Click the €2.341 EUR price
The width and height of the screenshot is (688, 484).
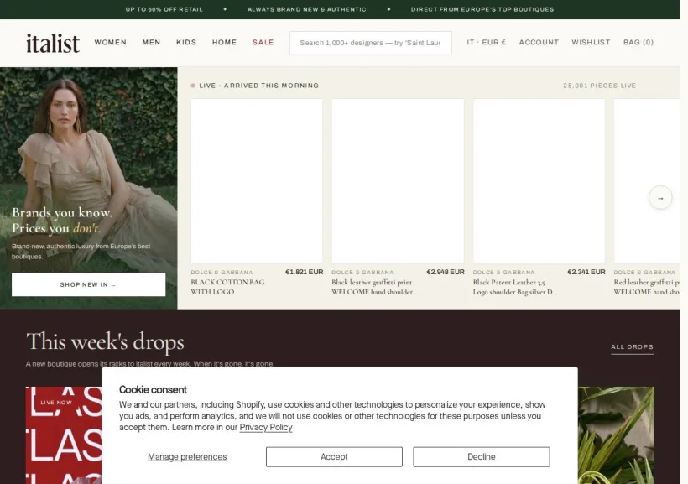pyautogui.click(x=586, y=272)
